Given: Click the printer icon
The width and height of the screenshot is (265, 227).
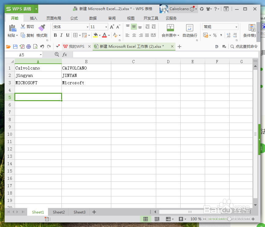Looking at the screenshot, I should 28,47.
